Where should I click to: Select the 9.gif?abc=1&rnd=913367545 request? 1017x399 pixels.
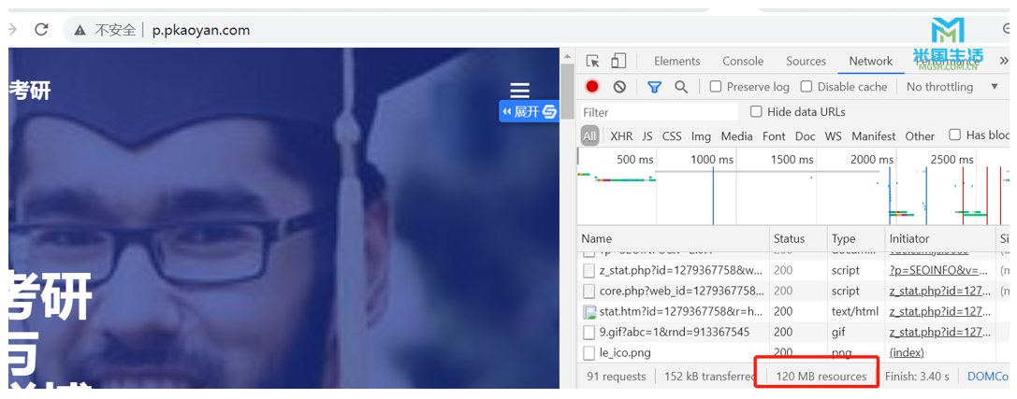pyautogui.click(x=675, y=333)
